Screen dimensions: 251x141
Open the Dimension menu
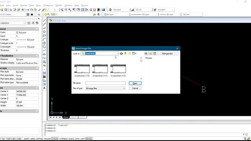[48, 5]
